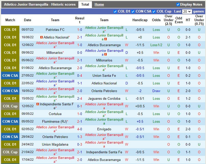Uncheck the Display Notes checkbox
206x164 pixels.
coord(178,4)
